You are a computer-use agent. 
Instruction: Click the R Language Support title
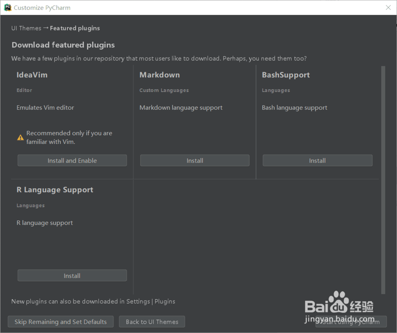pos(55,190)
